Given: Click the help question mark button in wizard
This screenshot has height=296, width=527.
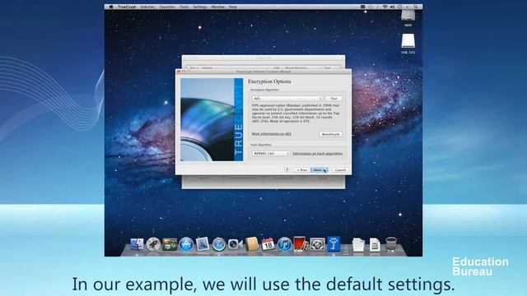Looking at the screenshot, I should [287, 170].
